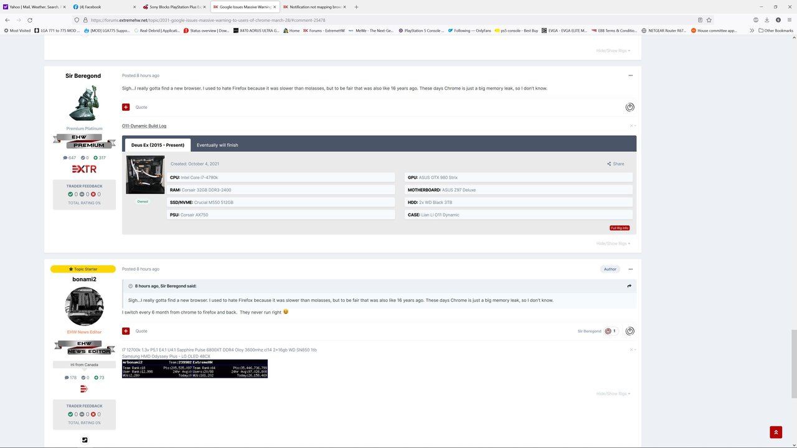Select the Deus Ex (2015 - Present) tab
Screen dimensions: 797x448
[x=157, y=144]
